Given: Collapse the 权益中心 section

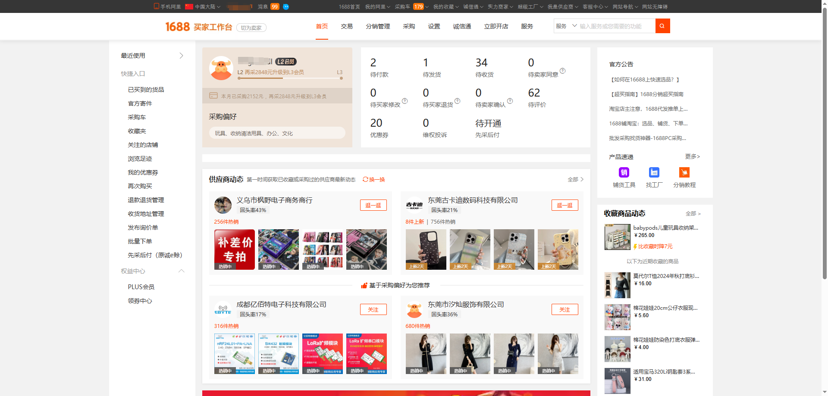Looking at the screenshot, I should tap(182, 271).
